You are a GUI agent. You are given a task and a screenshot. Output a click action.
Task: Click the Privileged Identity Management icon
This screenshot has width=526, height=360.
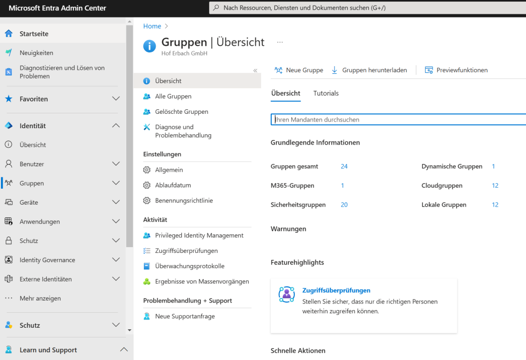click(x=148, y=235)
